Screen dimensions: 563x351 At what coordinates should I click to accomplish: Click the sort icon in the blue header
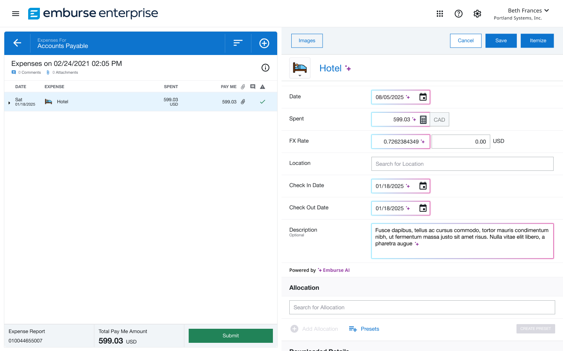[238, 43]
